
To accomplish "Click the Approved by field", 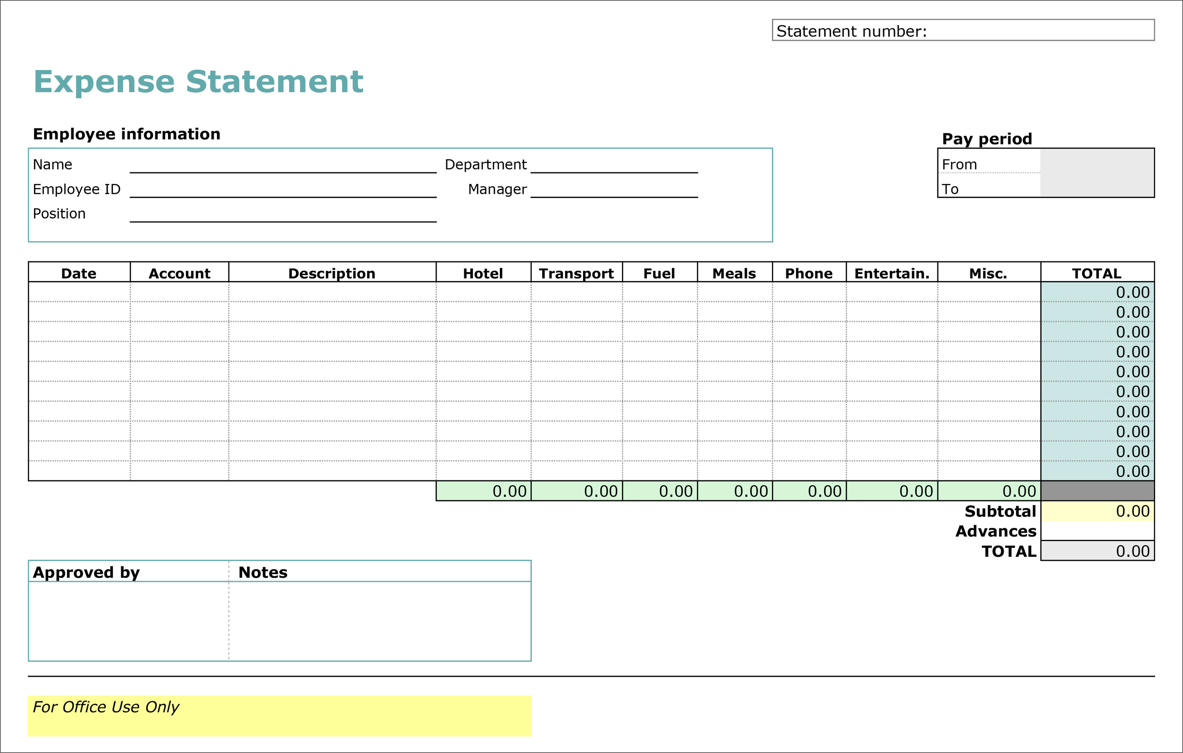I will click(x=112, y=612).
